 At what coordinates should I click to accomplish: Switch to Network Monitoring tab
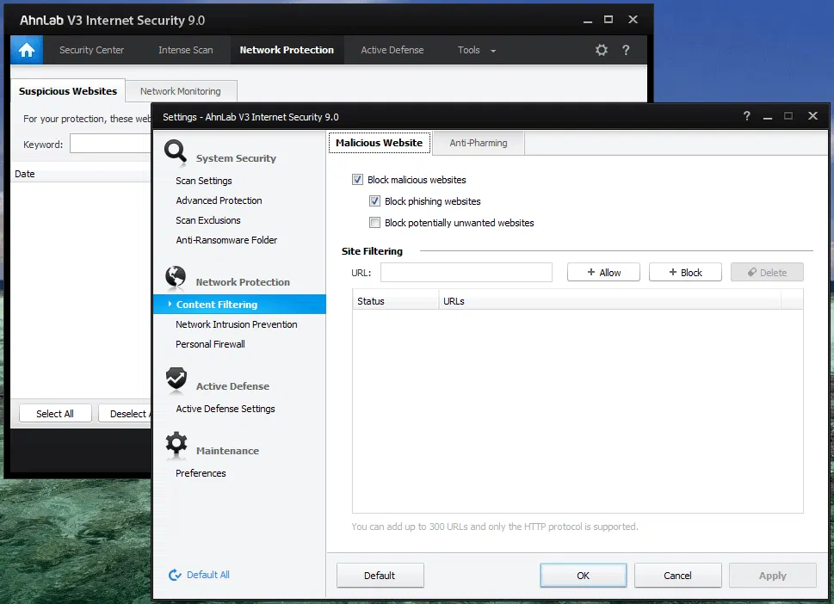pyautogui.click(x=180, y=91)
